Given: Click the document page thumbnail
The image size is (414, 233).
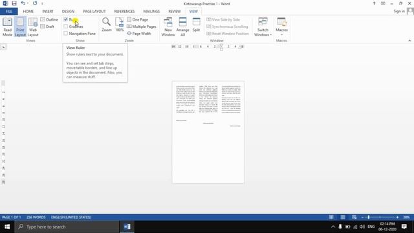Looking at the screenshot, I should pos(208,132).
